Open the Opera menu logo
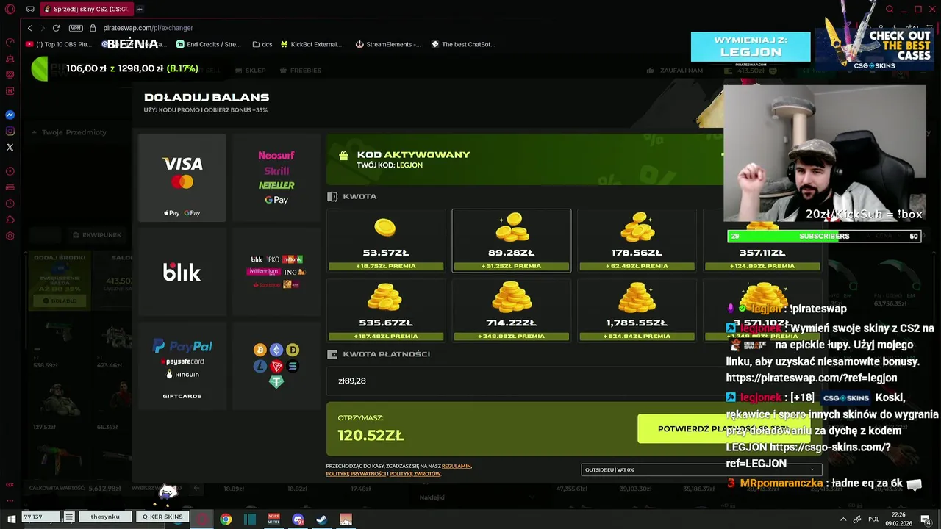Image resolution: width=941 pixels, height=529 pixels. click(10, 9)
